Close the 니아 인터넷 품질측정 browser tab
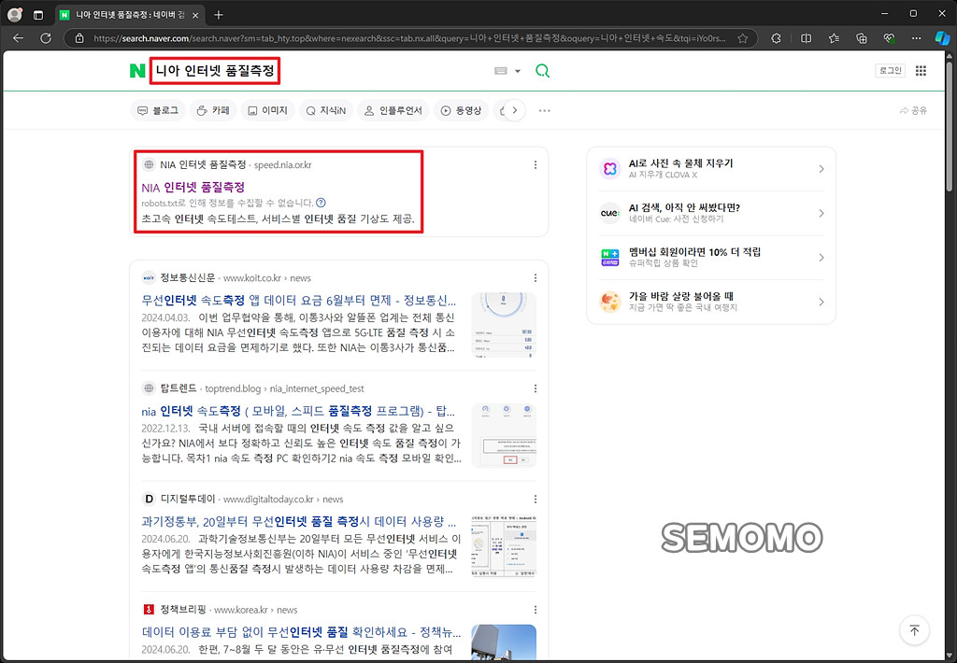957x663 pixels. point(195,15)
